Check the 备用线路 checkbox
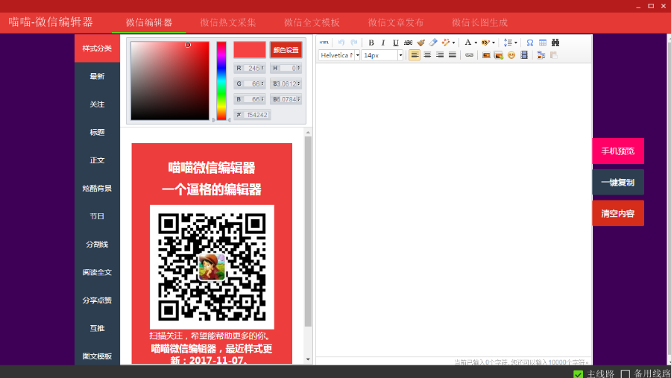 (626, 374)
